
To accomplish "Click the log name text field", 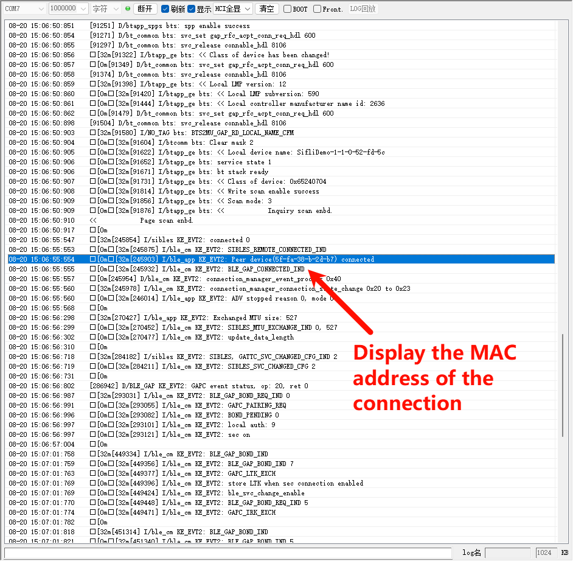I will [507, 552].
